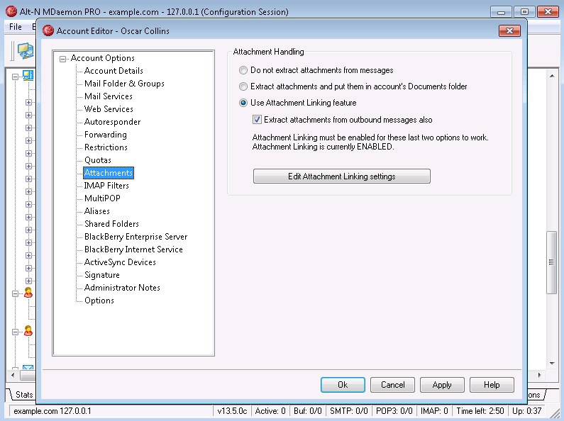
Task: Click the Help button
Action: [492, 385]
